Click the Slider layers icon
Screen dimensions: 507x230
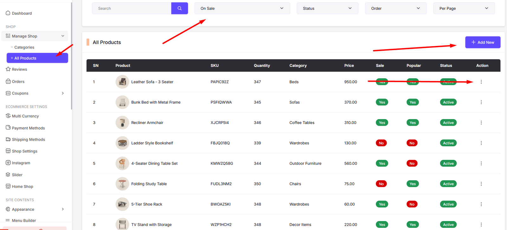click(x=8, y=175)
